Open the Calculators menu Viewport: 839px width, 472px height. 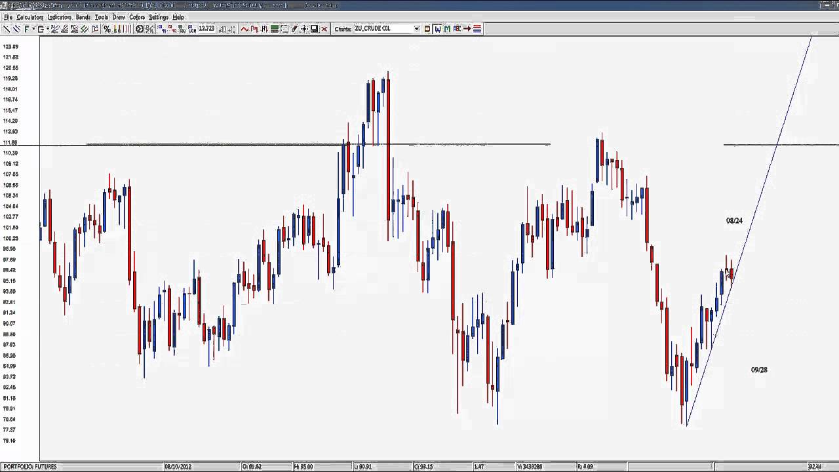(x=30, y=17)
